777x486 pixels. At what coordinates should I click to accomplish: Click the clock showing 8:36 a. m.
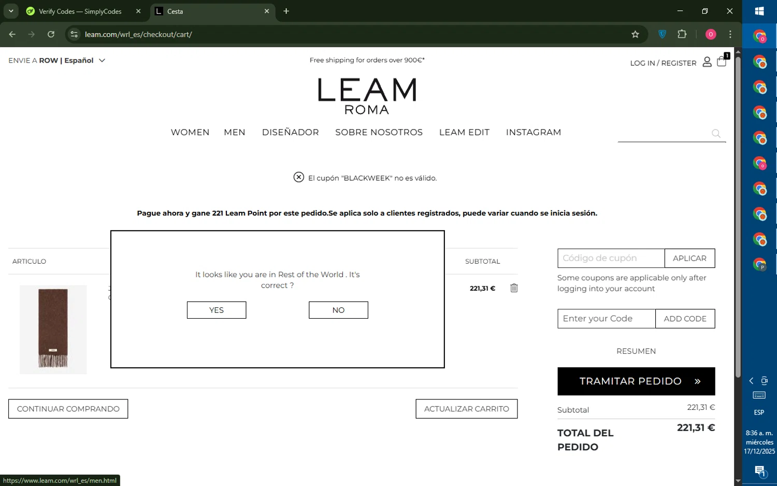tap(759, 433)
